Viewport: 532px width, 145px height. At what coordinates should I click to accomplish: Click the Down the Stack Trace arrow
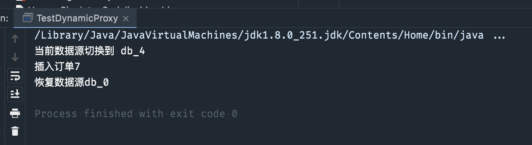pyautogui.click(x=15, y=57)
